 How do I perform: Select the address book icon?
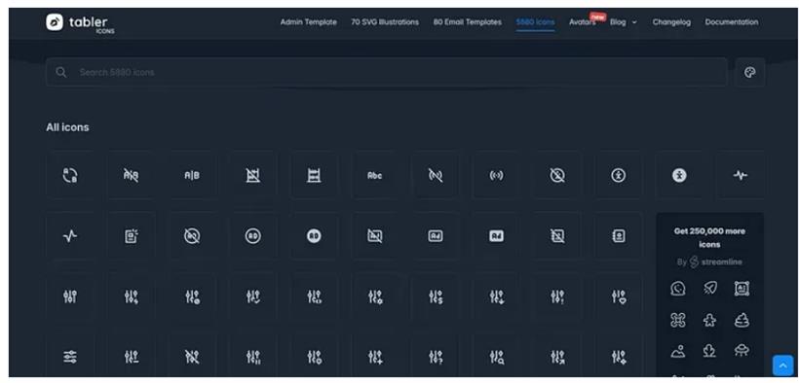618,235
